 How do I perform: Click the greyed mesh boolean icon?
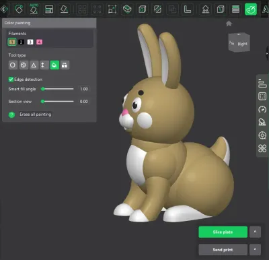pyautogui.click(x=172, y=9)
